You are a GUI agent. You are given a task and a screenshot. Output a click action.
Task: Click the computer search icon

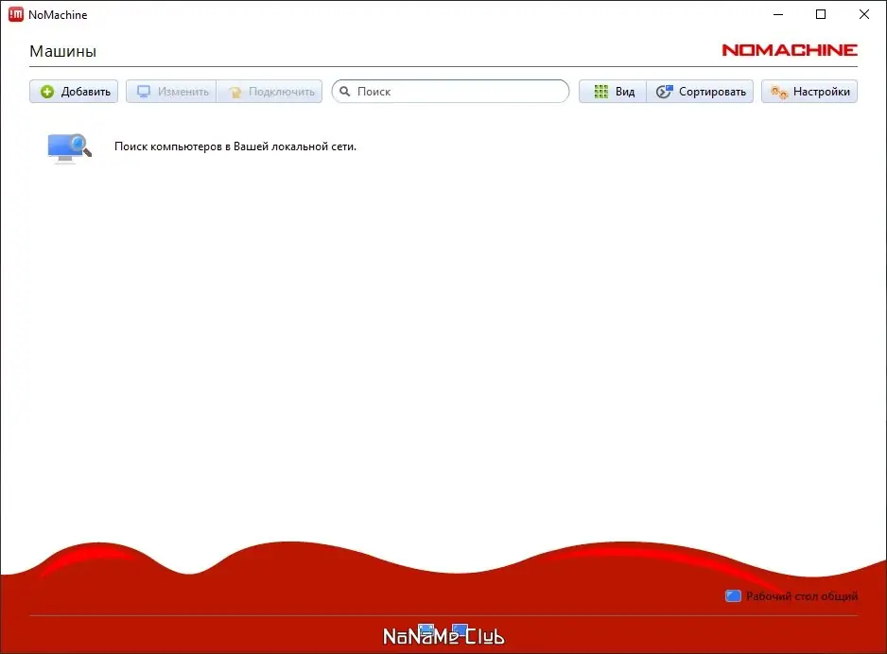click(x=70, y=147)
